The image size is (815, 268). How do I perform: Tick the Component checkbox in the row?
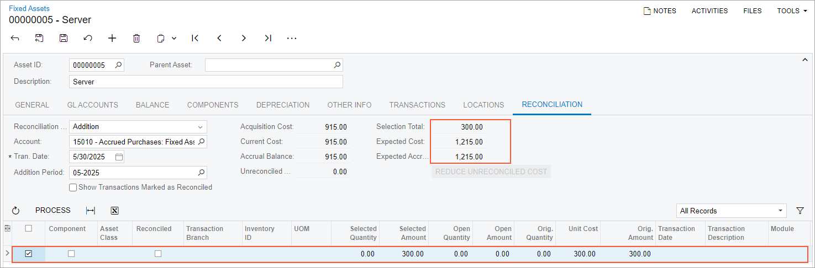(x=71, y=254)
